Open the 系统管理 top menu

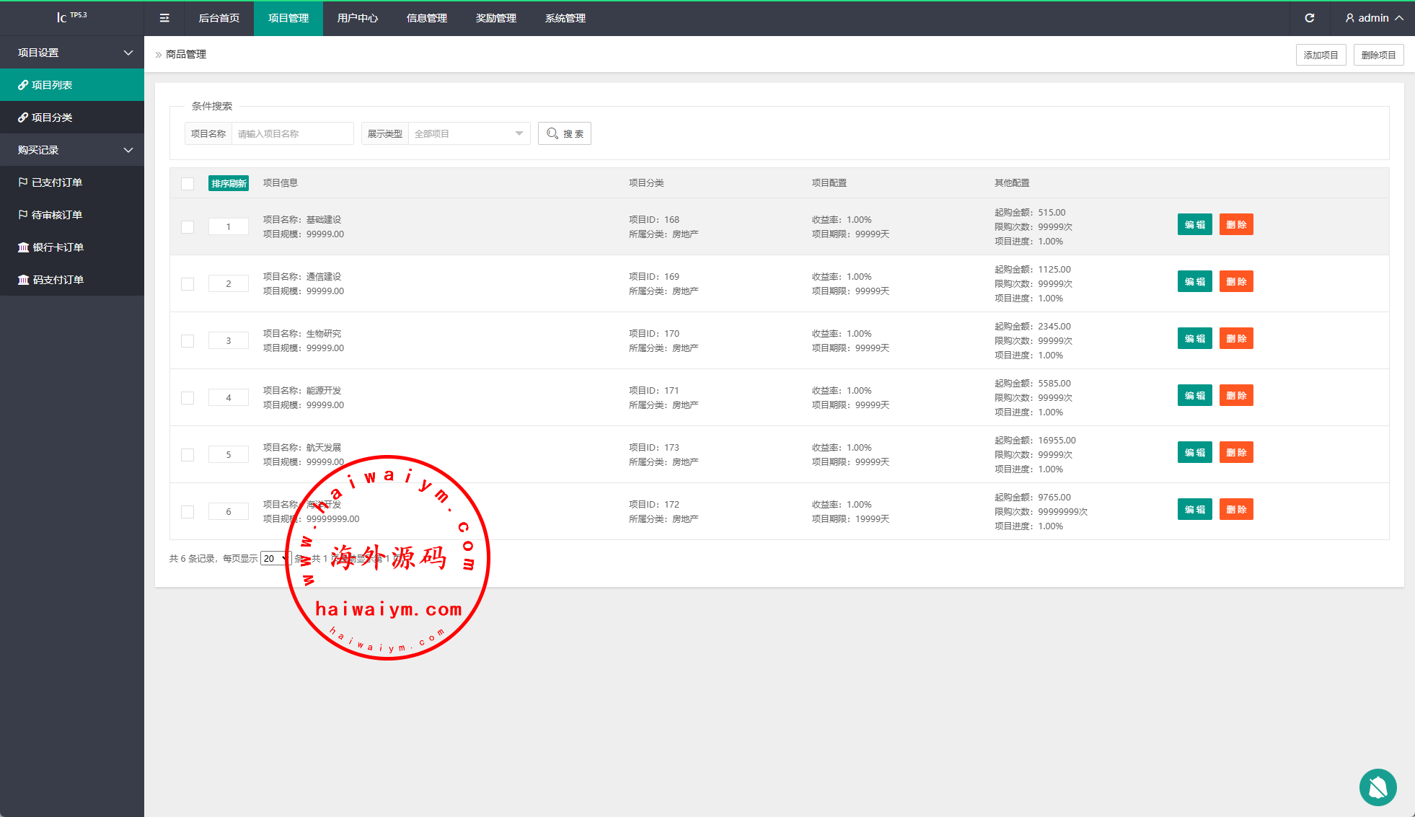565,18
